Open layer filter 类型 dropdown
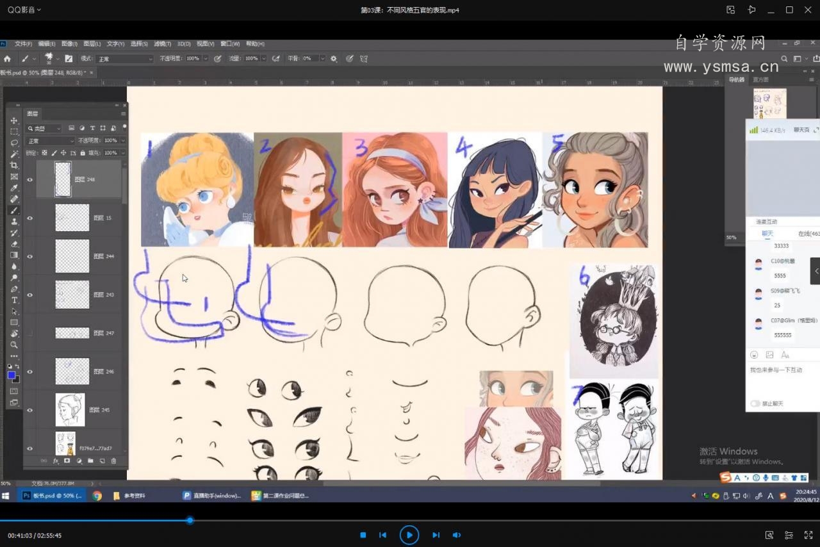Viewport: 820px width, 547px height. [44, 128]
